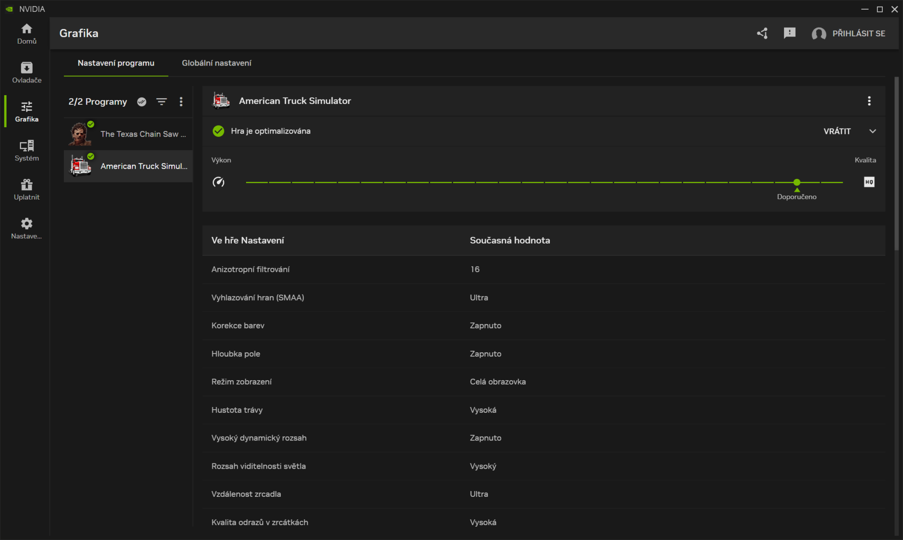Click the user avatar icon
Screen dimensions: 903x540
[819, 33]
